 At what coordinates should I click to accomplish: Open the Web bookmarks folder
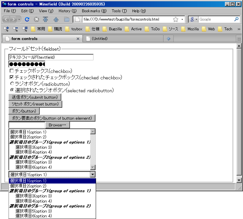208,29
